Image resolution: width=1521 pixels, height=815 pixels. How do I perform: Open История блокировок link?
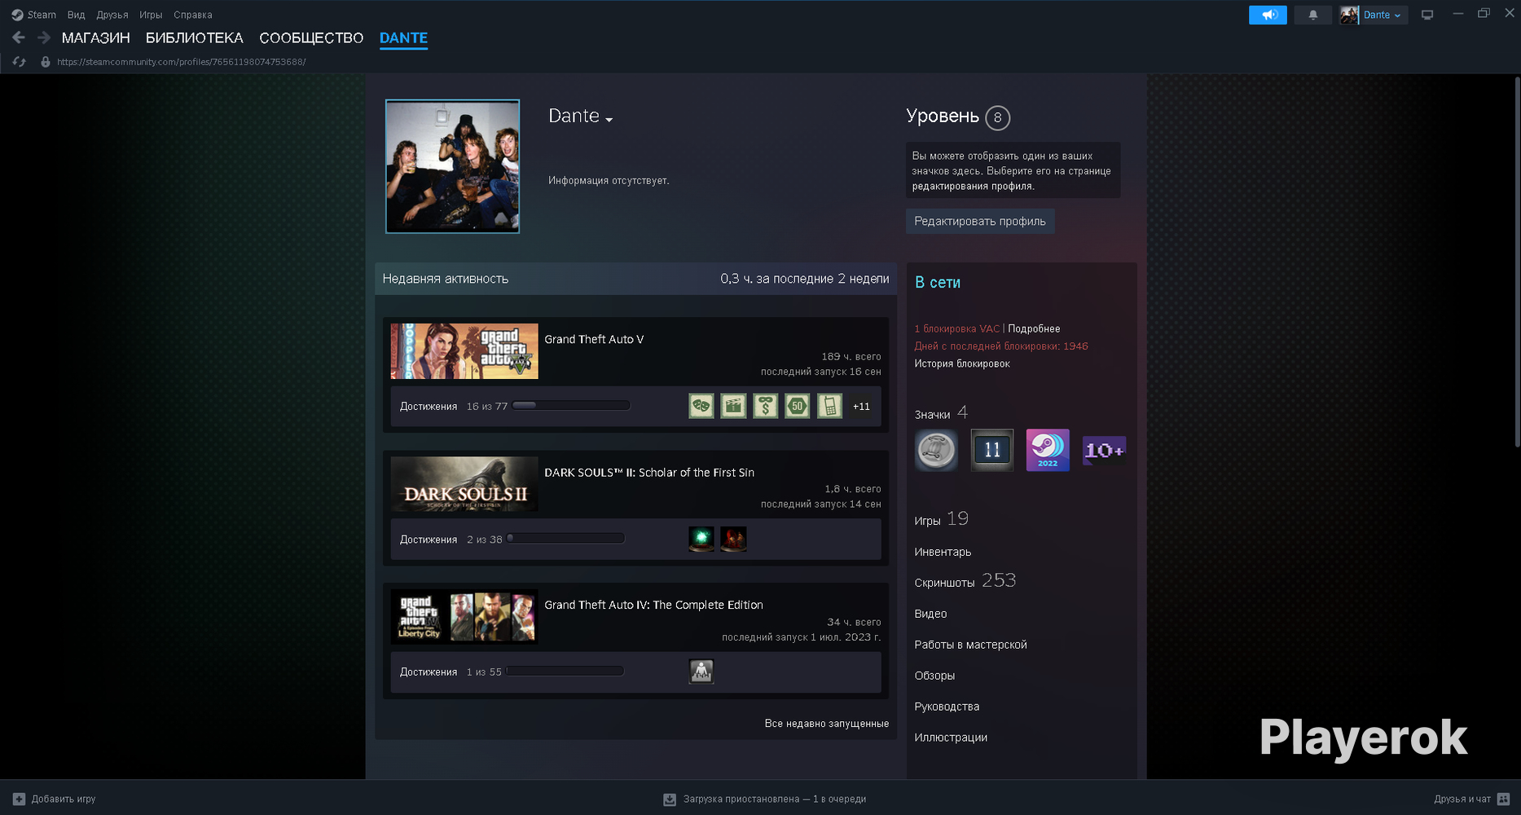pyautogui.click(x=962, y=363)
